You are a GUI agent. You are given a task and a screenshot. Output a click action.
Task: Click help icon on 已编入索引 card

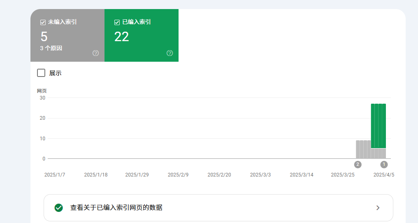point(170,53)
